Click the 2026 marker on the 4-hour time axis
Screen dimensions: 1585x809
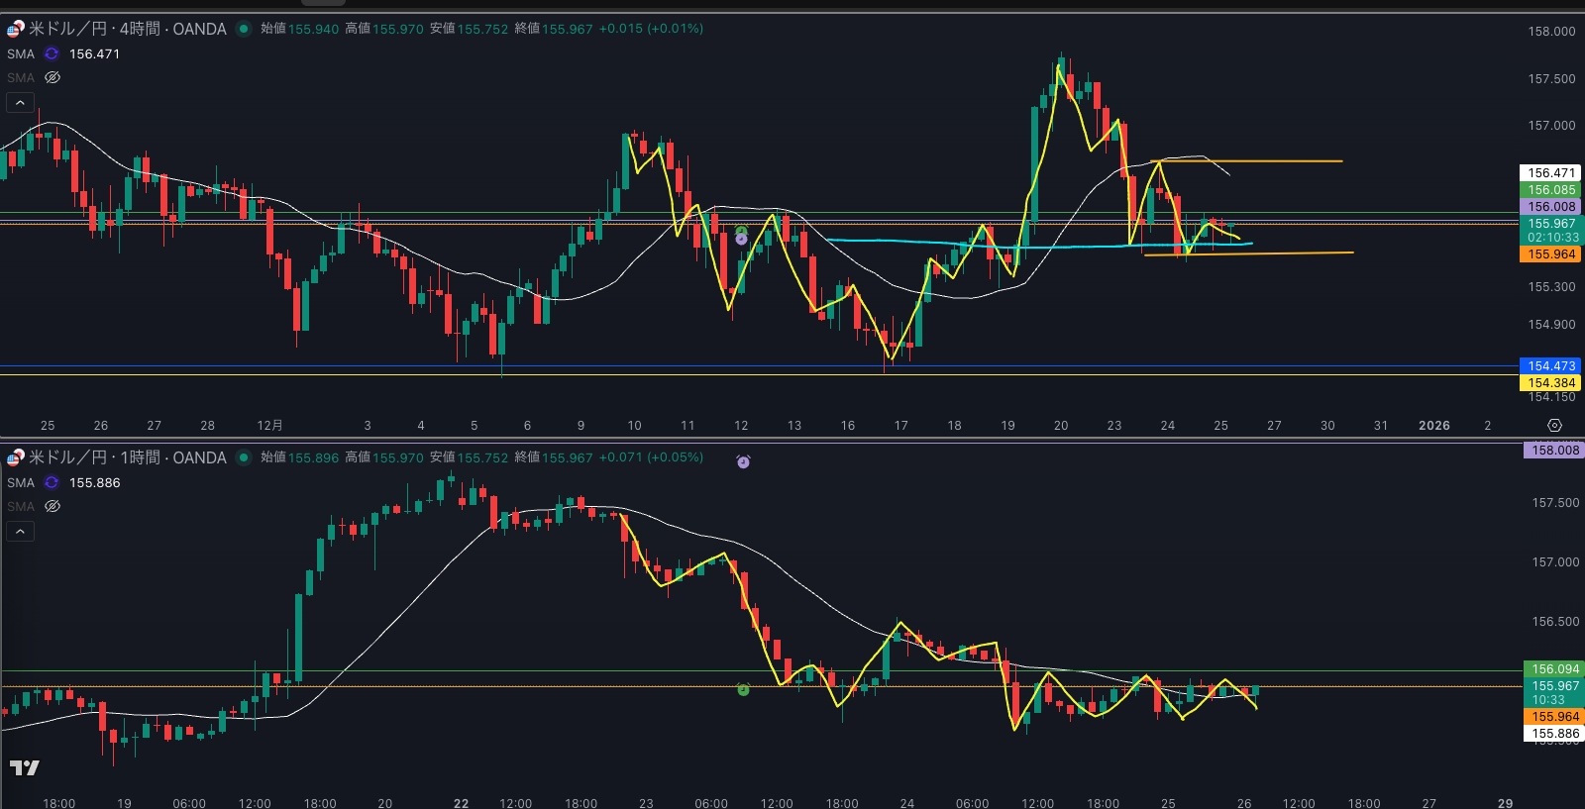(x=1433, y=426)
